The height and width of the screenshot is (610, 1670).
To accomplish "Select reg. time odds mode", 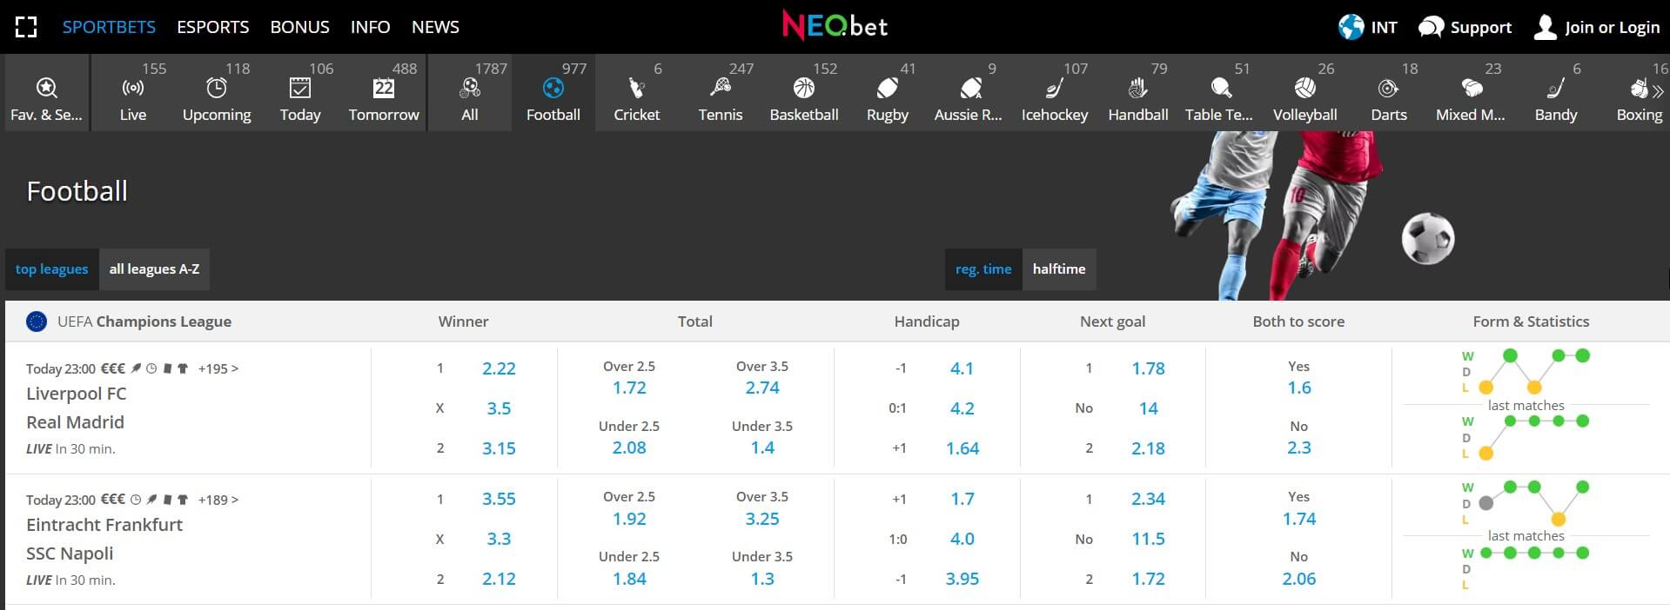I will coord(983,269).
